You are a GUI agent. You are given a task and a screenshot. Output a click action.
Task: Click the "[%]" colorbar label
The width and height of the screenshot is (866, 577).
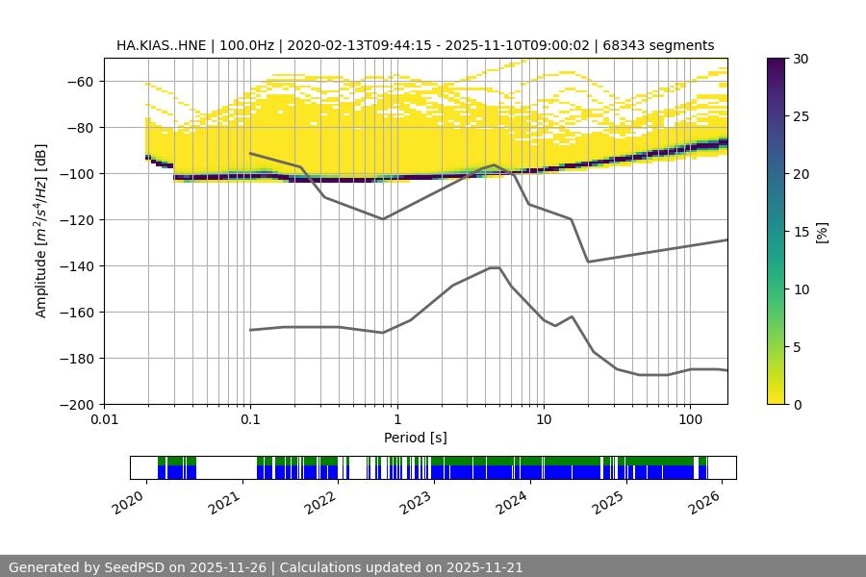tap(821, 231)
